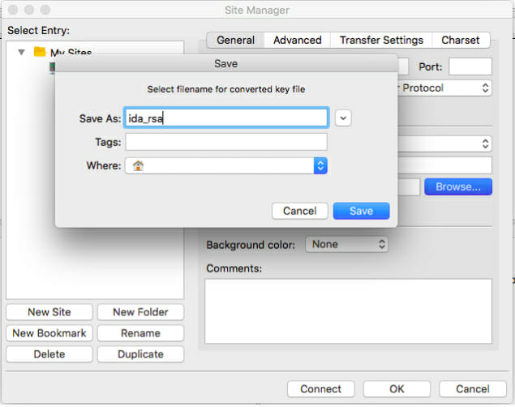The height and width of the screenshot is (407, 515).
Task: Click the Delete button
Action: pyautogui.click(x=49, y=354)
